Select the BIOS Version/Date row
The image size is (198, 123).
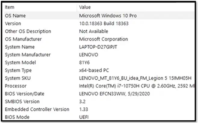99,94
